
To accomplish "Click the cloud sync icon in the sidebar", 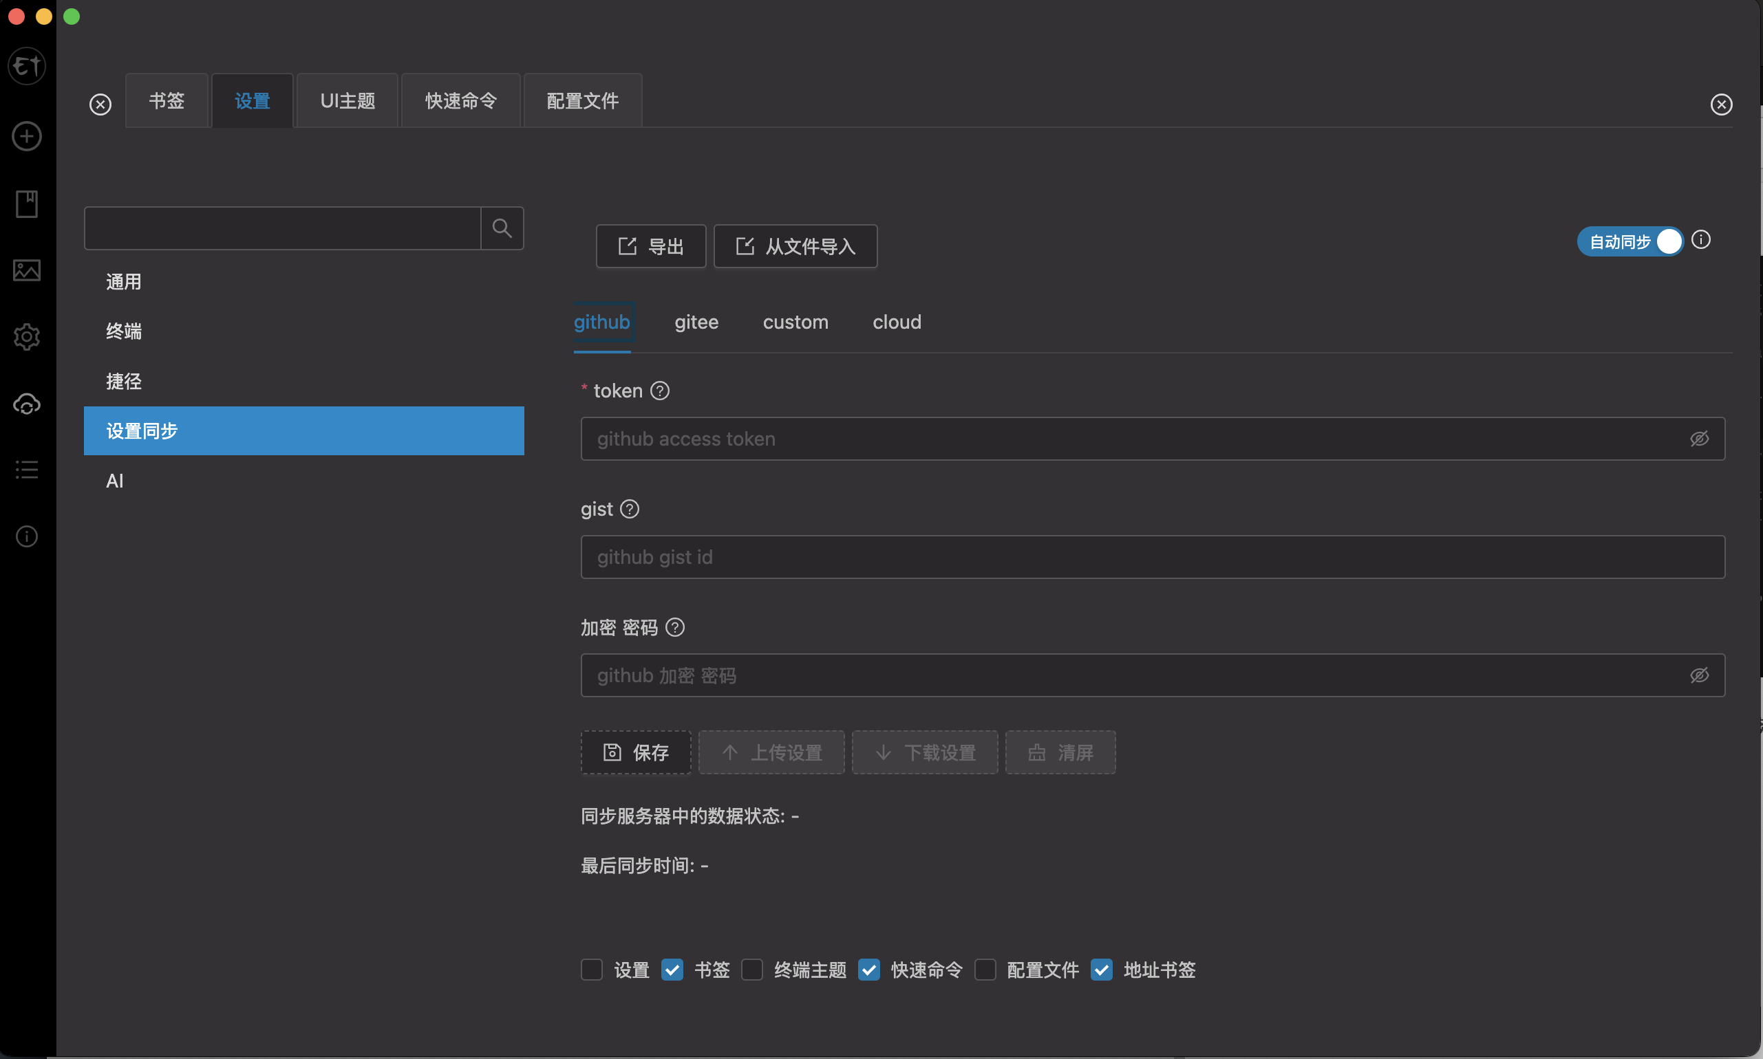I will click(x=26, y=403).
